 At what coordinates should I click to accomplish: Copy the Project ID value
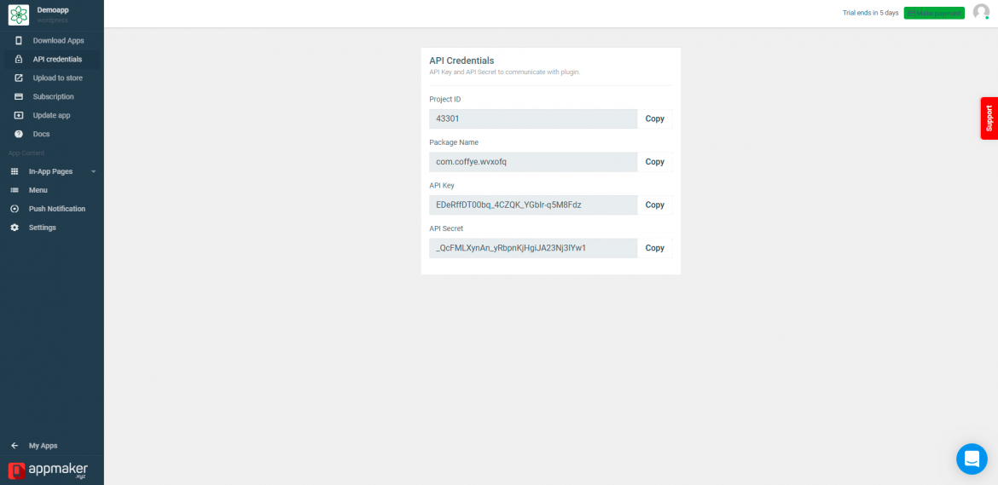tap(654, 118)
